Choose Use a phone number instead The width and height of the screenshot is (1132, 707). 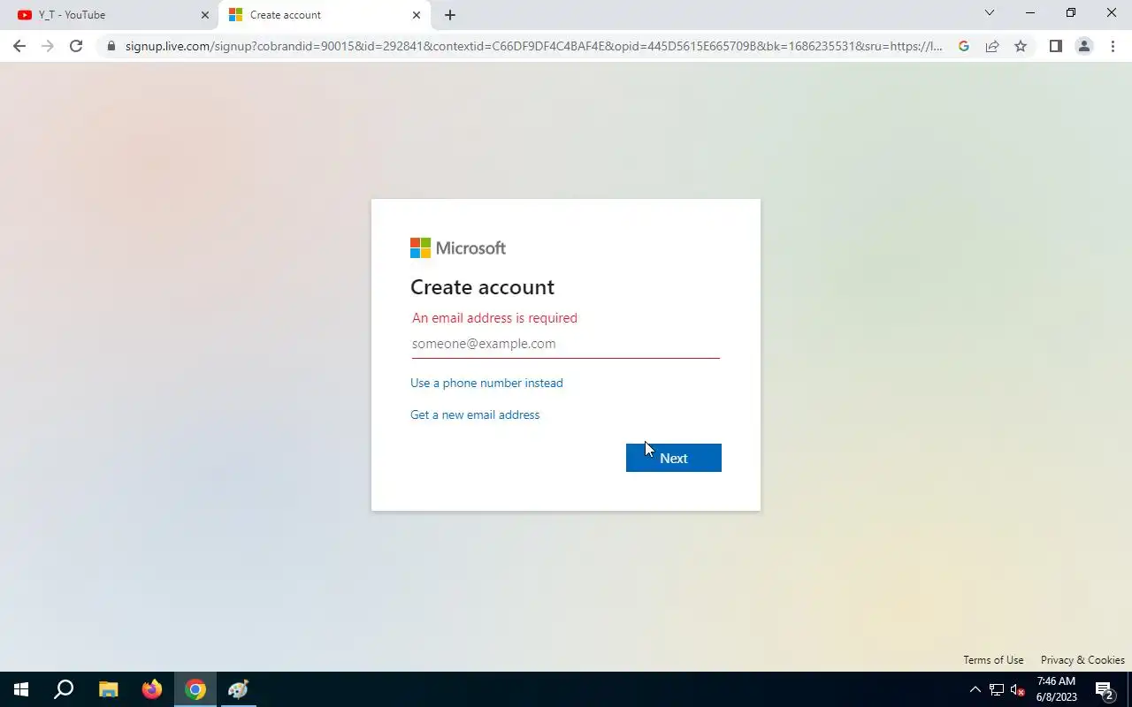486,383
